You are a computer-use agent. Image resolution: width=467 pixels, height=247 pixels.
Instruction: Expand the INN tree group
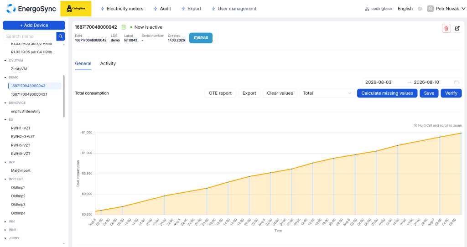tap(5, 221)
